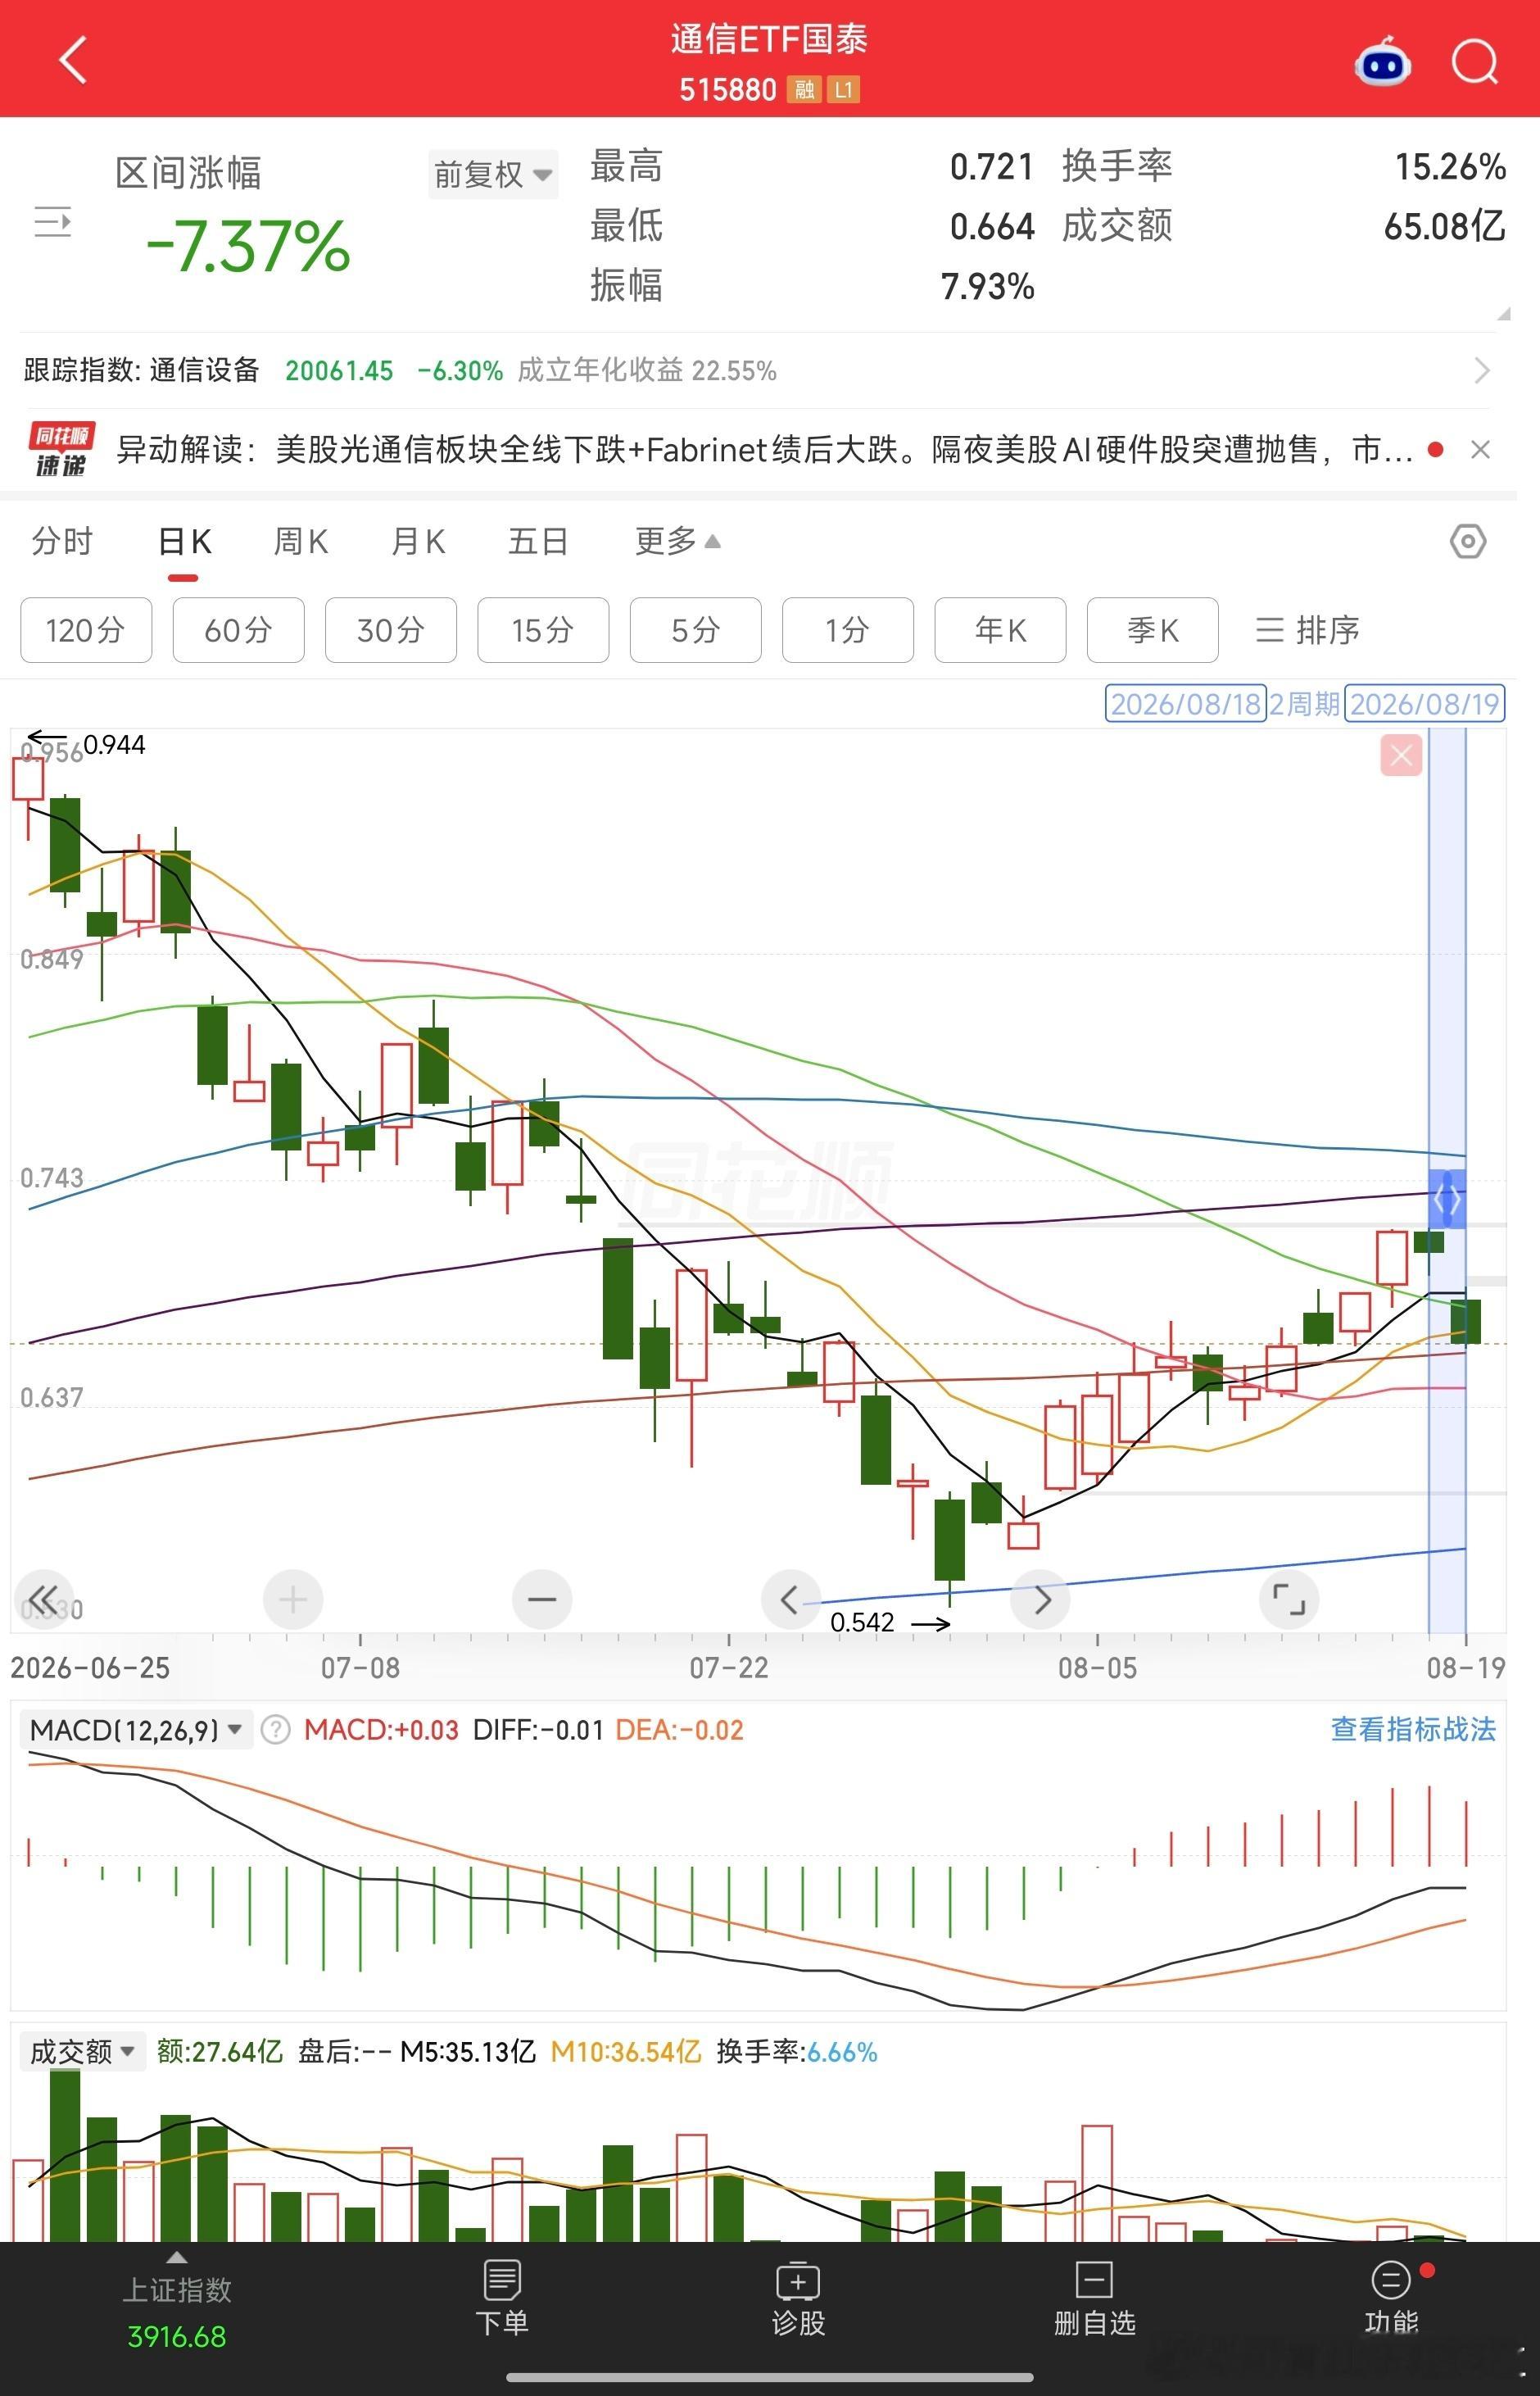
Task: Select 年K period button
Action: 1000,630
